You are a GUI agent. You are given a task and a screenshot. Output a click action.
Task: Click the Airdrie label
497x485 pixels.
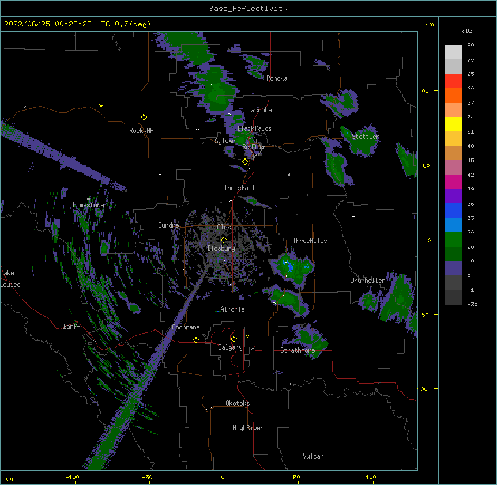[232, 309]
